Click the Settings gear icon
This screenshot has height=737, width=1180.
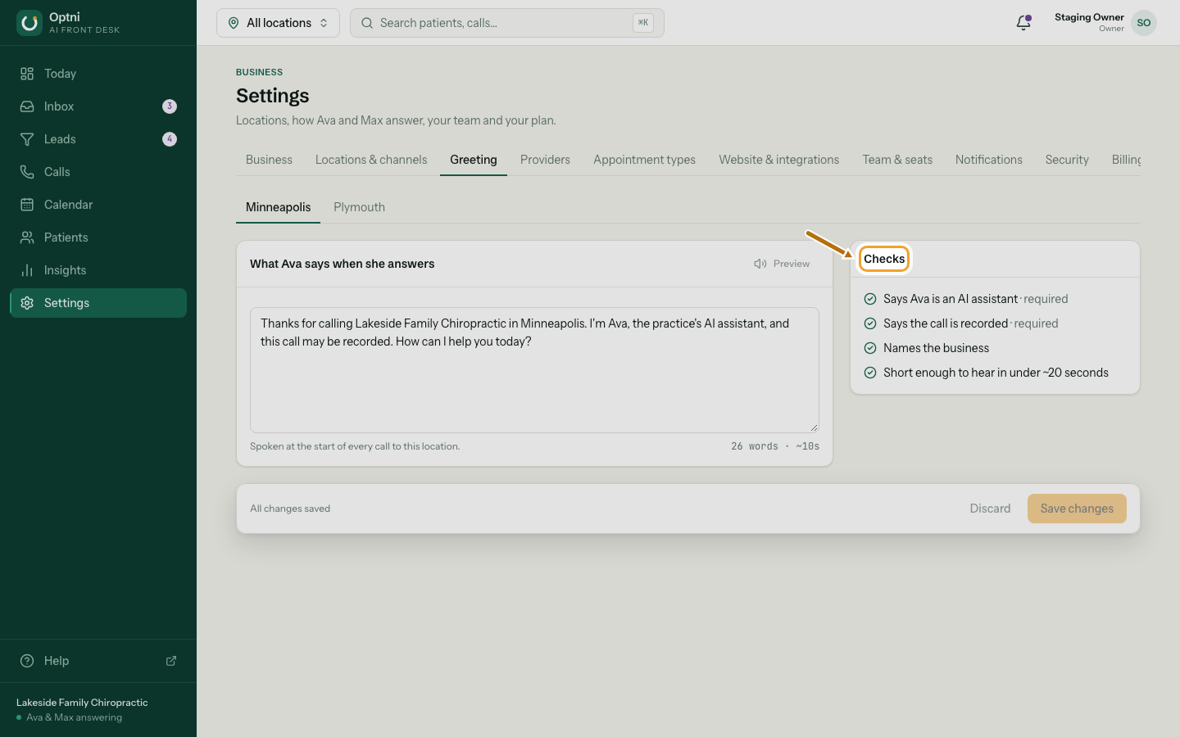[27, 303]
